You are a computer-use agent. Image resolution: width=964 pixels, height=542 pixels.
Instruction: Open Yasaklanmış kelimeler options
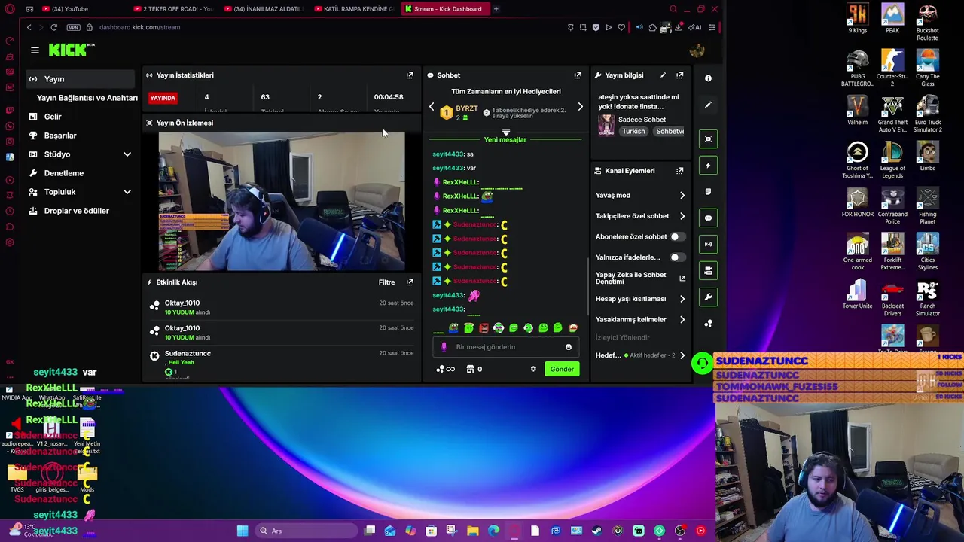[640, 319]
